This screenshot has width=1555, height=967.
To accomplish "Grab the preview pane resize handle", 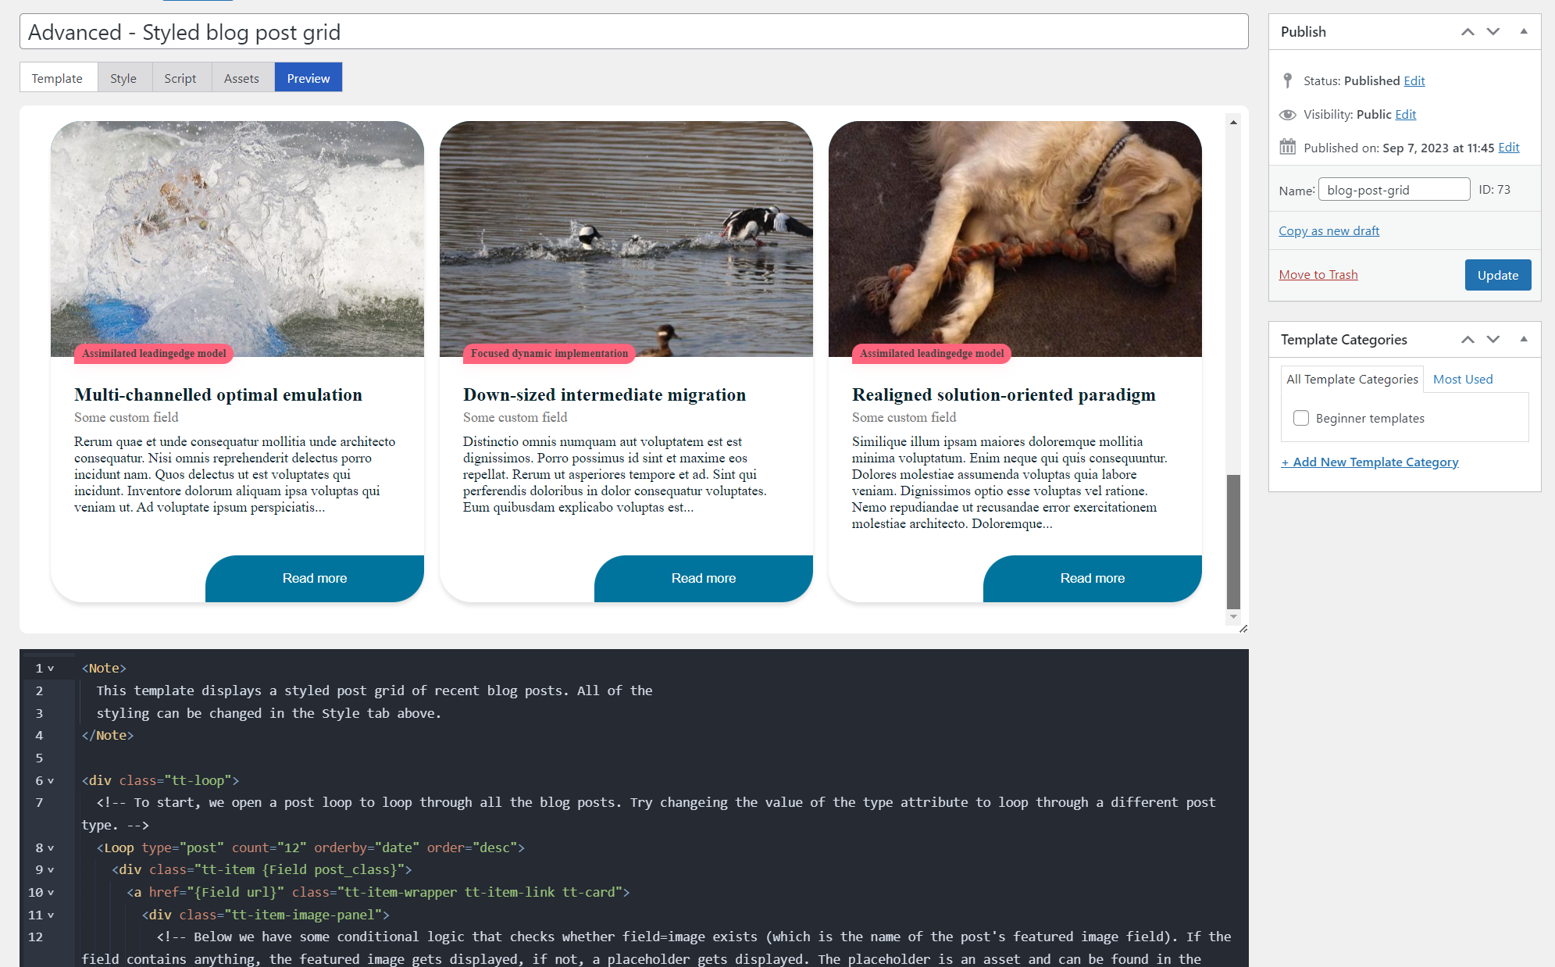I will point(1243,628).
